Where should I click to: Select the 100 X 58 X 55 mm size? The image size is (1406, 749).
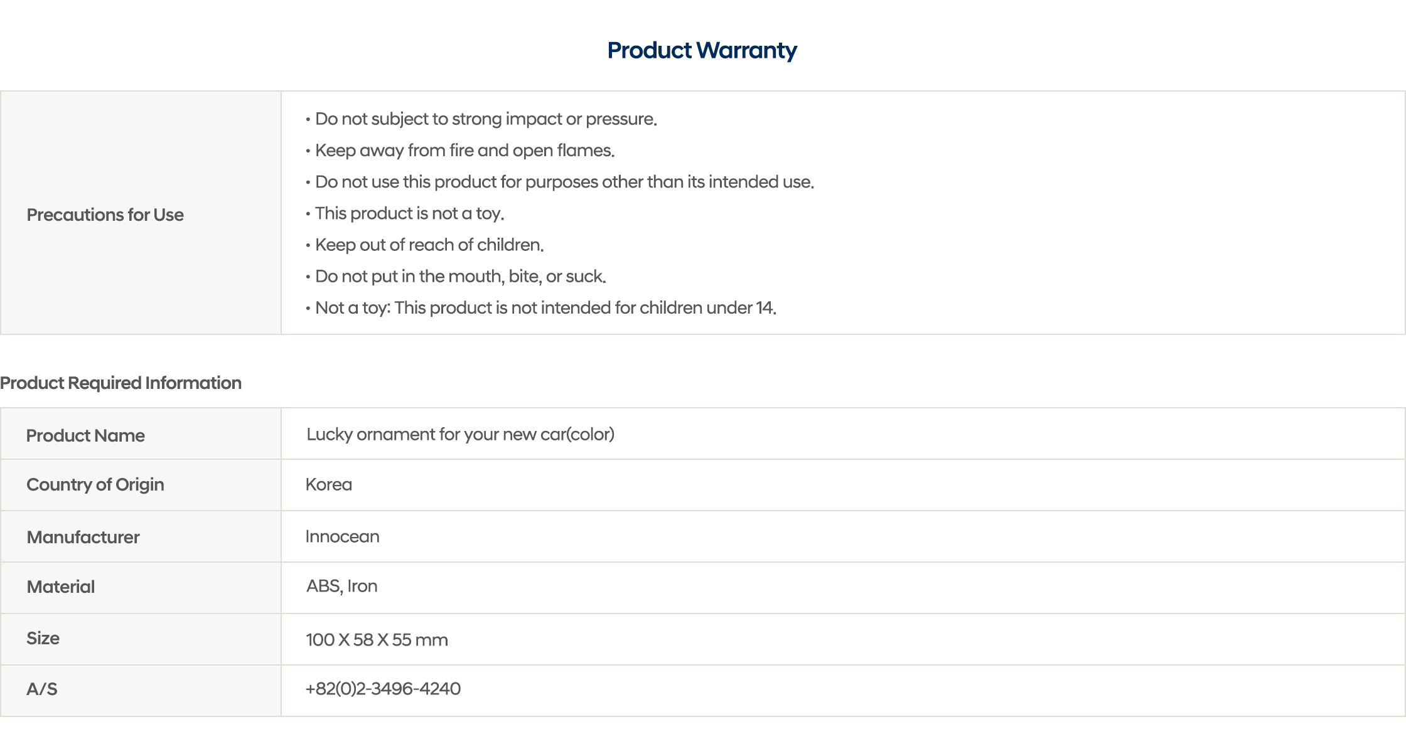[377, 640]
